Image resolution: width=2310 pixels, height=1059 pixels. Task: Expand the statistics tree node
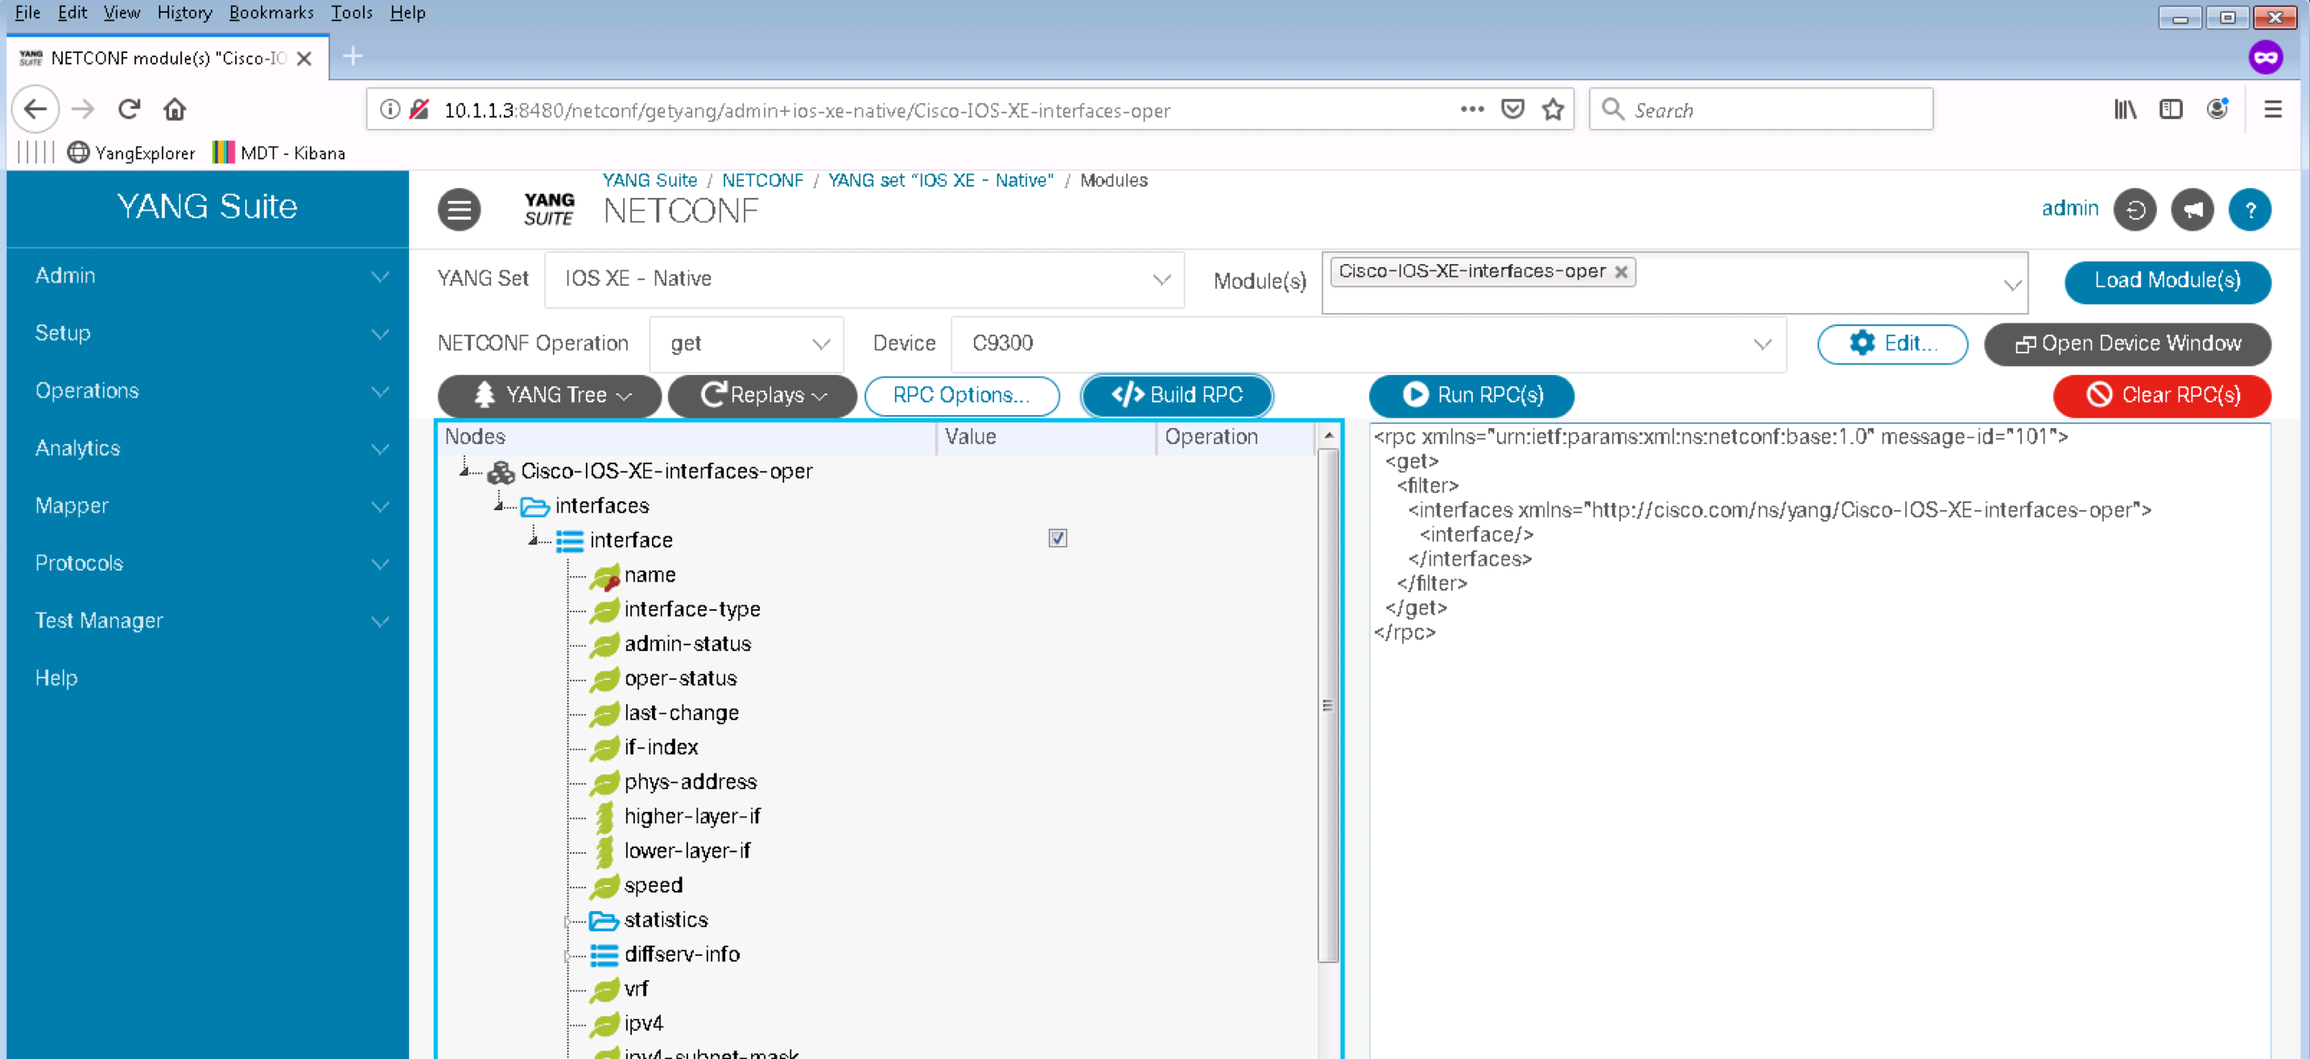tap(567, 921)
